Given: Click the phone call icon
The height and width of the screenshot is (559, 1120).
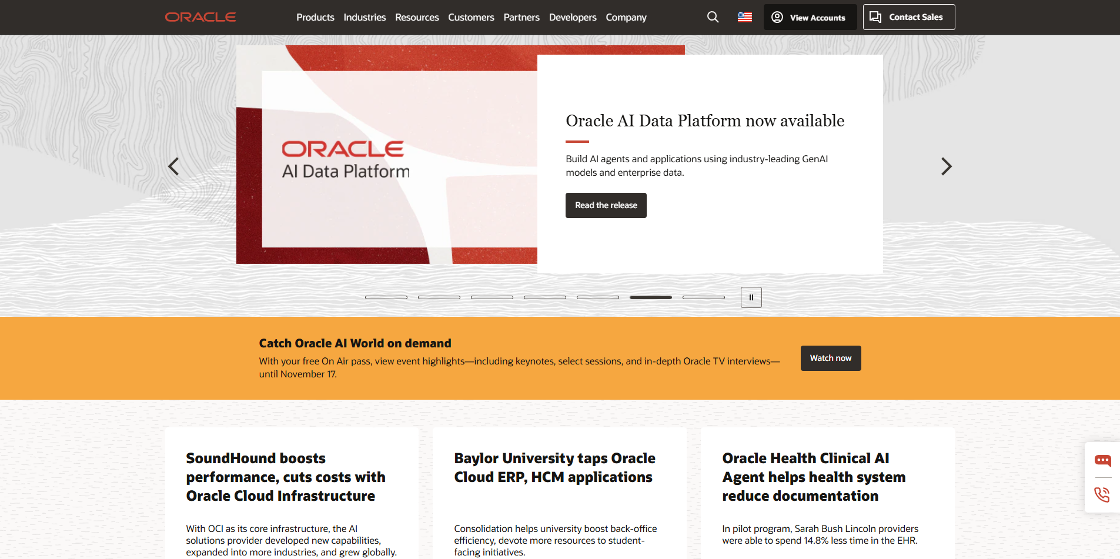Looking at the screenshot, I should pos(1102,494).
